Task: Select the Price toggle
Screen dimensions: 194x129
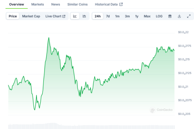Action: click(13, 16)
